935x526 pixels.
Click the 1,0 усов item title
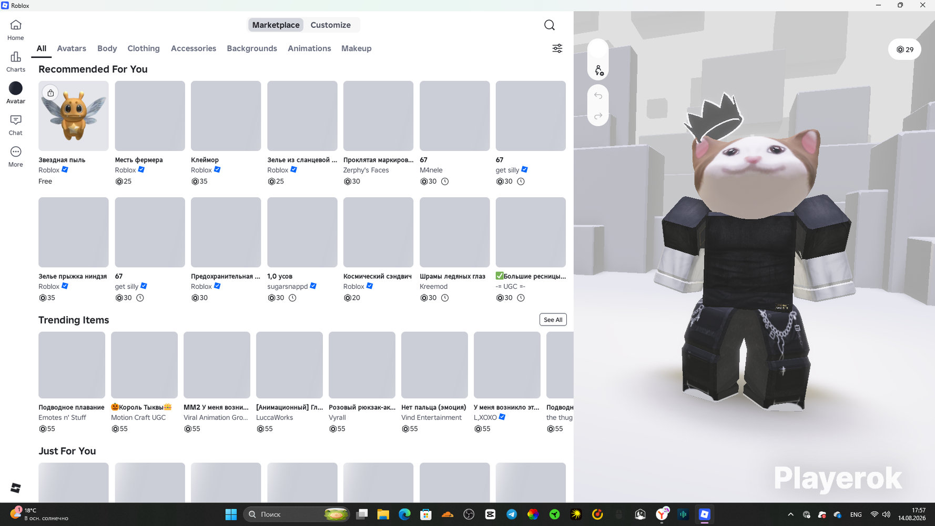tap(280, 276)
